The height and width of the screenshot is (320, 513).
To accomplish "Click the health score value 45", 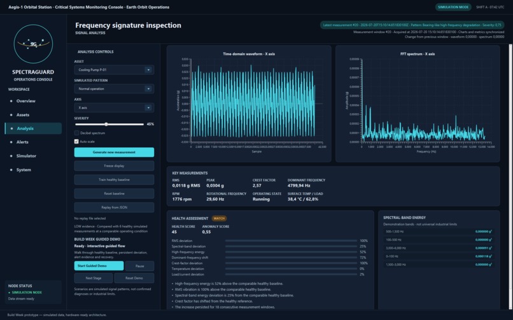I will pyautogui.click(x=174, y=232).
